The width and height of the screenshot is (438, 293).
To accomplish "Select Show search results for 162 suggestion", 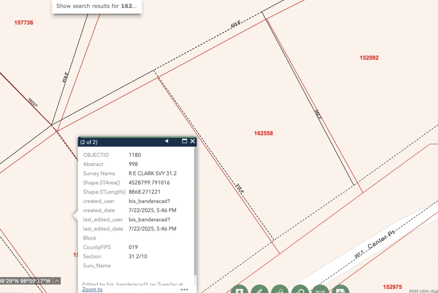I will coord(97,6).
